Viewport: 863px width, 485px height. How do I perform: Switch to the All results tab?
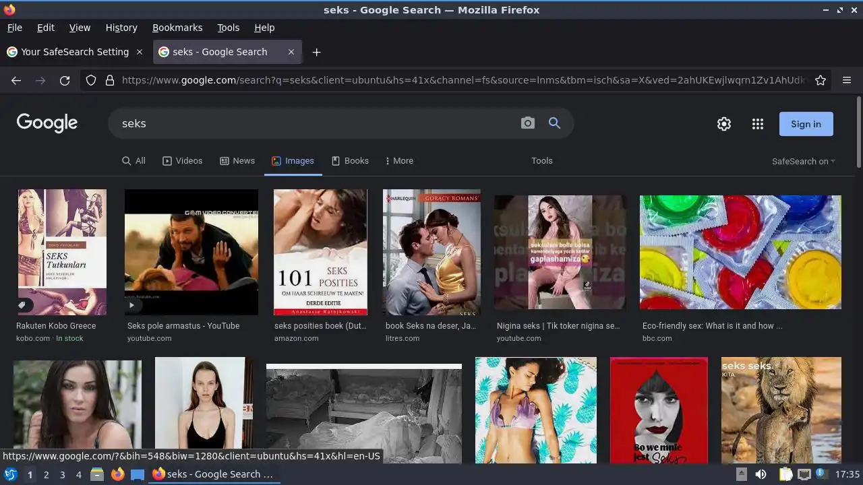(x=133, y=161)
